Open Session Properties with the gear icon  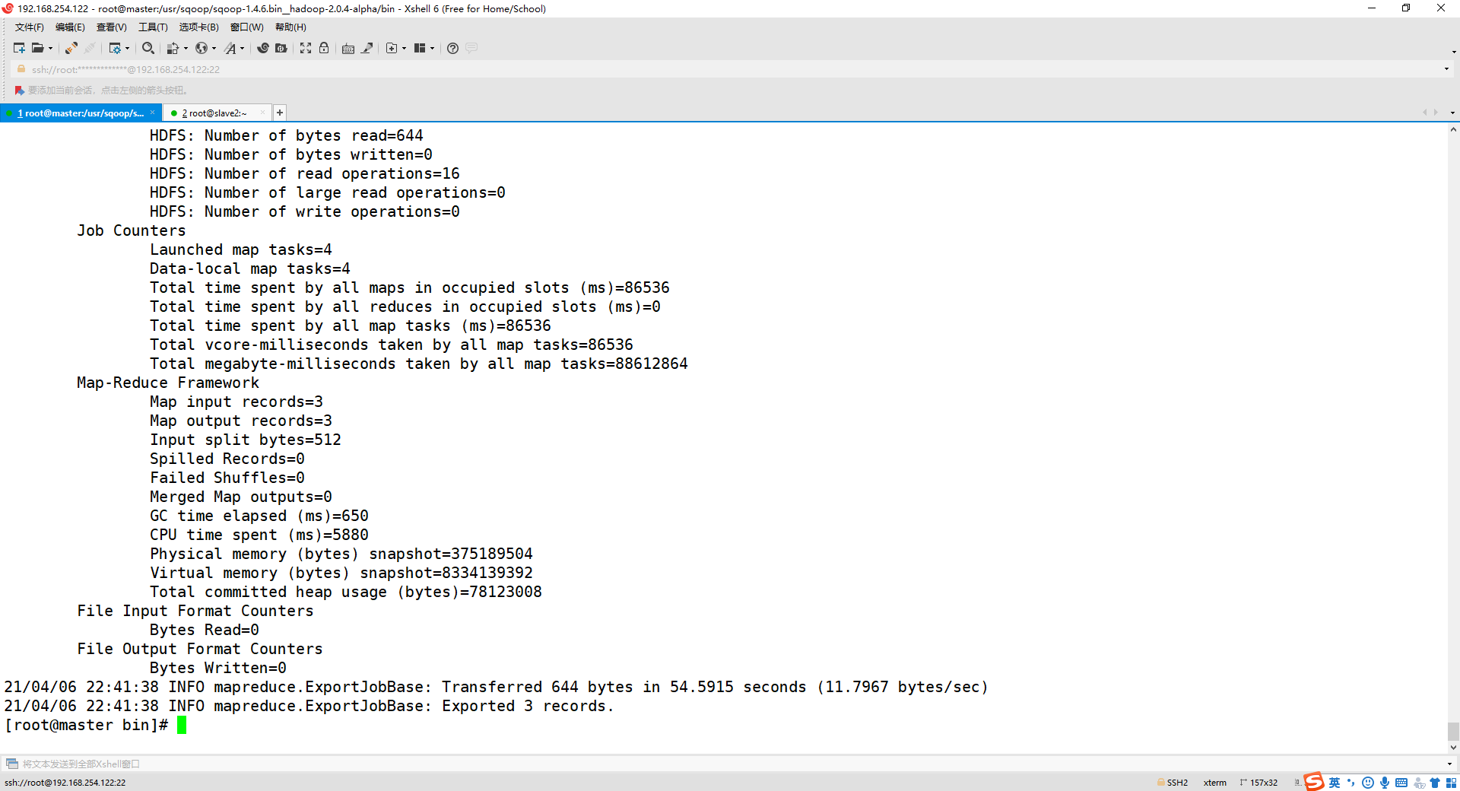(x=116, y=48)
